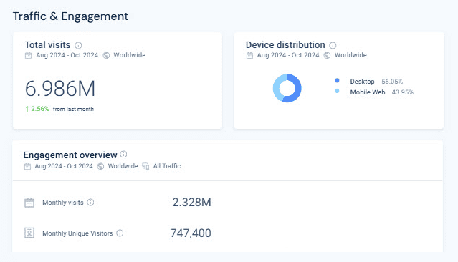This screenshot has height=262, width=458.
Task: Click Worldwide in the Device distribution card
Action: 350,55
